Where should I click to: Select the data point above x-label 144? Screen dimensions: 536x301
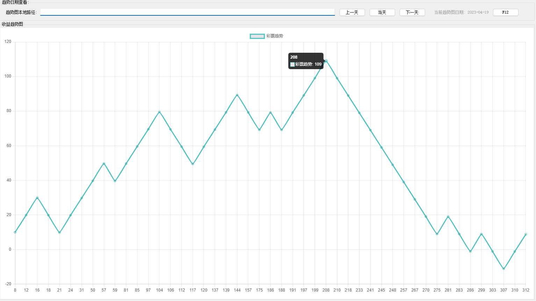pos(237,95)
